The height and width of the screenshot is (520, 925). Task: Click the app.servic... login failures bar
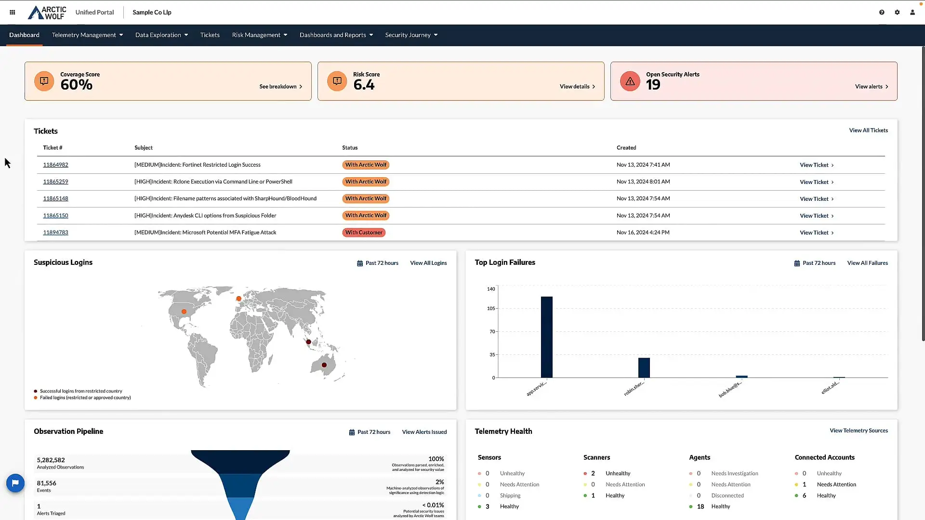click(547, 337)
